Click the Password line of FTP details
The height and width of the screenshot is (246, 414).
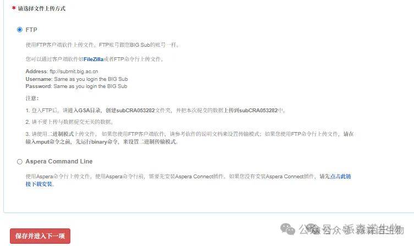tap(76, 86)
